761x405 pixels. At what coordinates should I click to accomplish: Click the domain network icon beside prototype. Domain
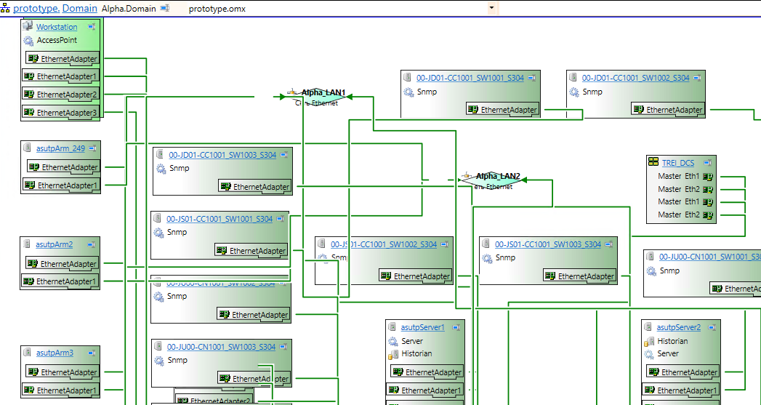tap(5, 9)
